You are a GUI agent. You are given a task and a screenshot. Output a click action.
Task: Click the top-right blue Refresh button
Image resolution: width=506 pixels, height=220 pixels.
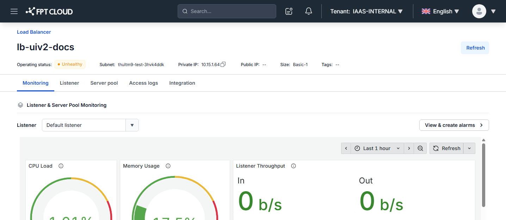(x=475, y=48)
